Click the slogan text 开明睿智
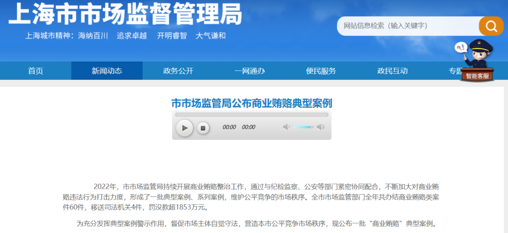Screen dimensions: 508x233 [x=172, y=36]
